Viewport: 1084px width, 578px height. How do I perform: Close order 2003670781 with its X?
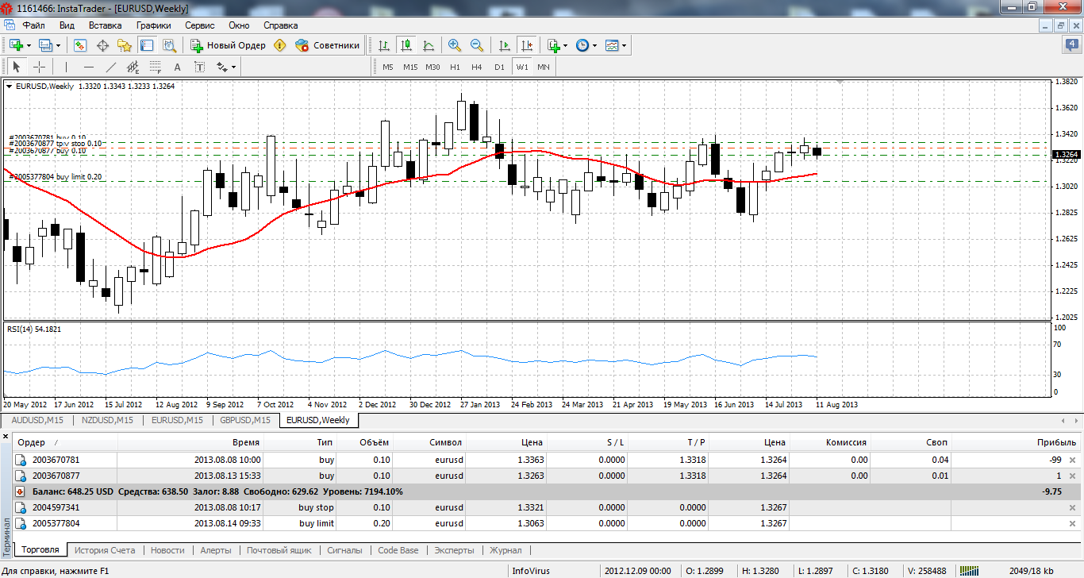tap(1073, 460)
